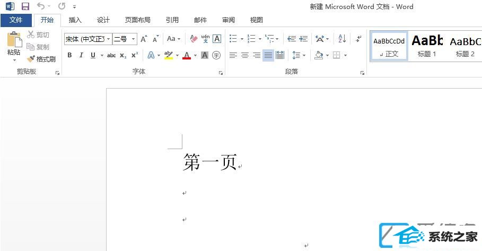The image size is (482, 251).
Task: Click 复制 (Copy)
Action: [x=38, y=47]
